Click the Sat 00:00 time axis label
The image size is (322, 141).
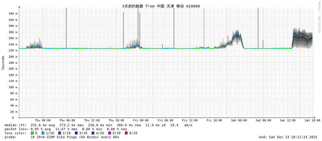tap(239, 120)
